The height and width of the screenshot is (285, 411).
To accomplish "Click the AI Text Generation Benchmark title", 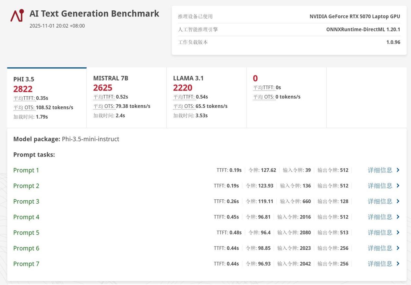I will 94,14.
